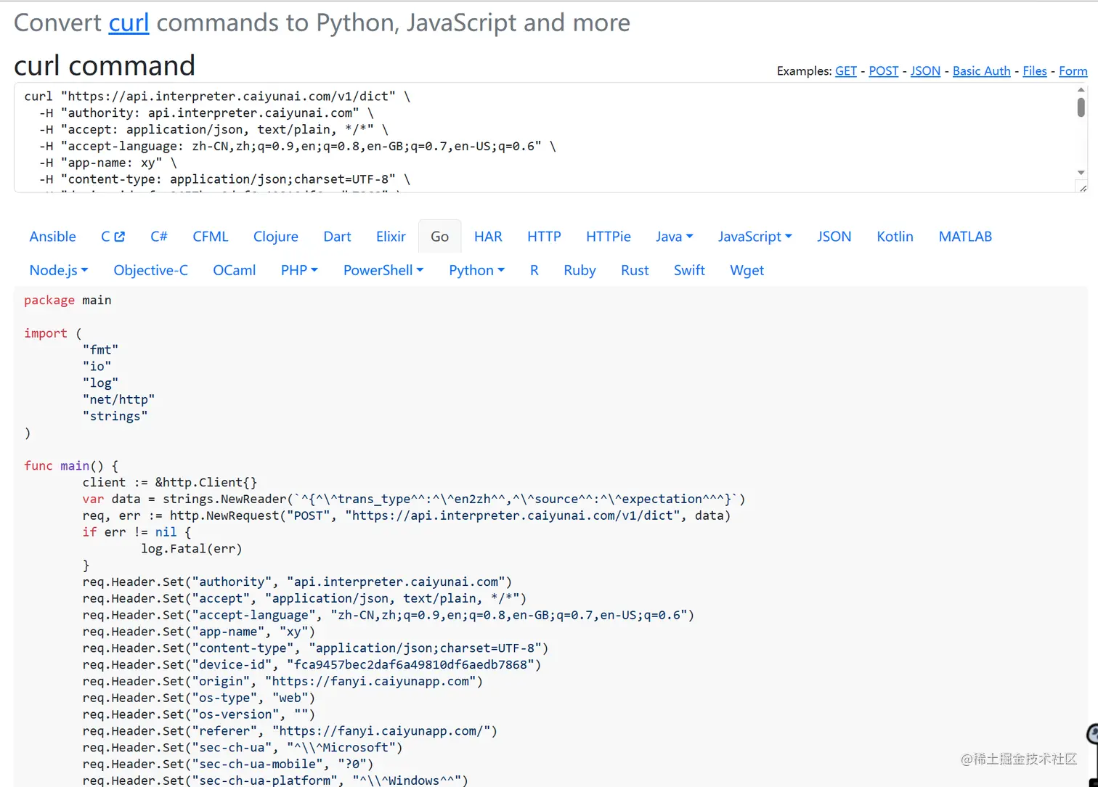Expand the JavaScript language dropdown

(x=755, y=237)
